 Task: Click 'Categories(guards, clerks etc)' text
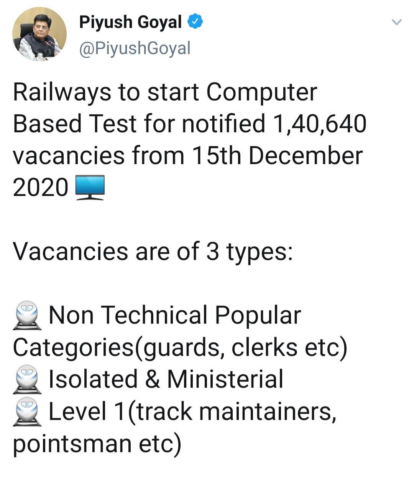click(180, 347)
